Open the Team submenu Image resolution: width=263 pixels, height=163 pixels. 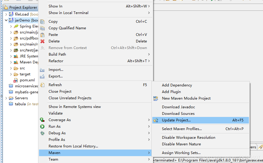(x=96, y=159)
